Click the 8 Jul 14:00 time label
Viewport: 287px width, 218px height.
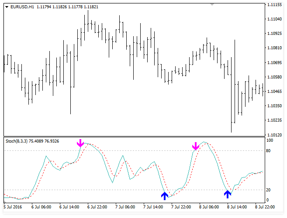pyautogui.click(x=237, y=207)
